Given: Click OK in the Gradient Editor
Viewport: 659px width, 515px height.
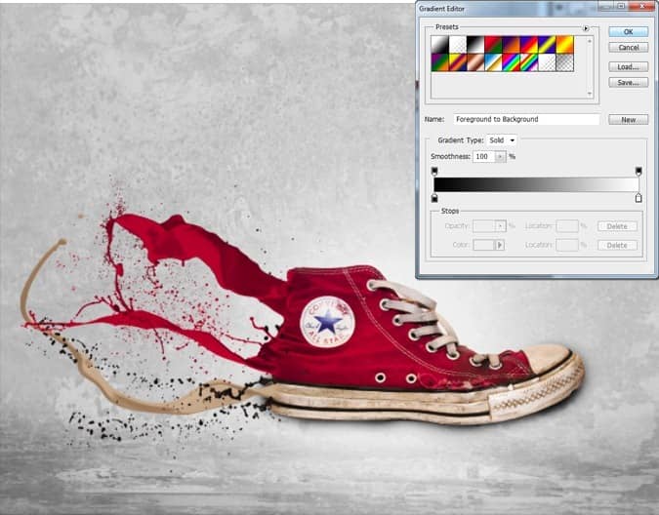Looking at the screenshot, I should click(629, 31).
